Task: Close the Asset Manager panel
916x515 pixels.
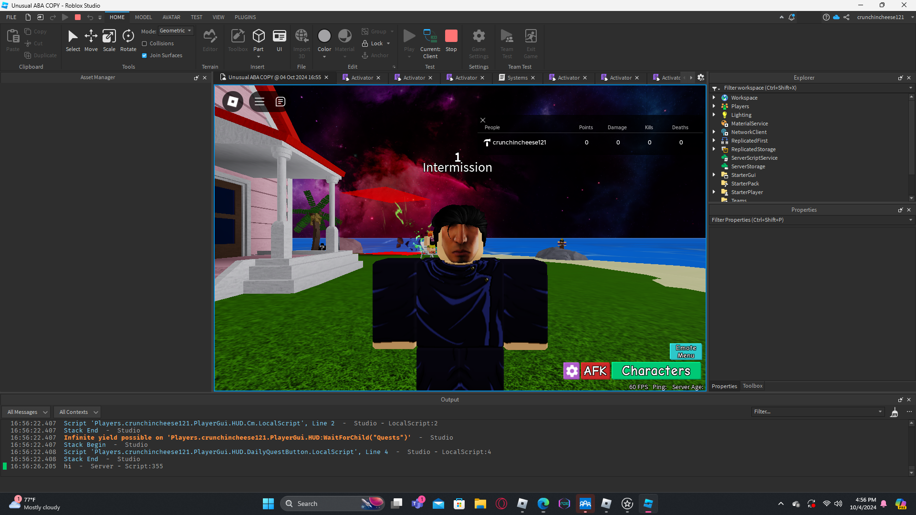Action: pyautogui.click(x=205, y=78)
